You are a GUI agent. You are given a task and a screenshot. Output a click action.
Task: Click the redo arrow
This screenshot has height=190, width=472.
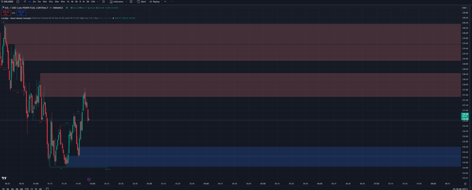(171, 2)
